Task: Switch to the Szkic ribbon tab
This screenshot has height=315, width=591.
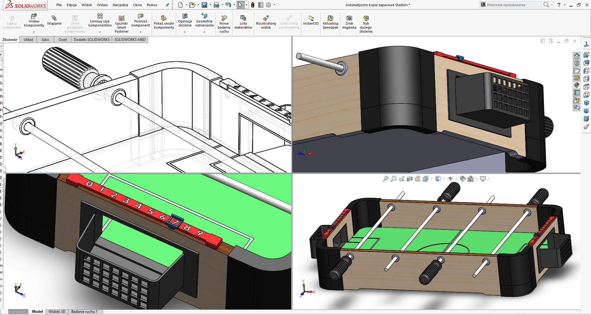Action: coord(45,39)
